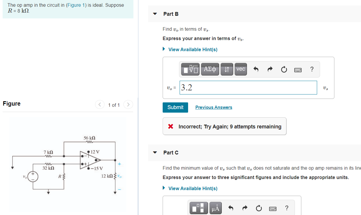Click the subscript/superscript arrows icon
361x215 pixels.
point(227,69)
